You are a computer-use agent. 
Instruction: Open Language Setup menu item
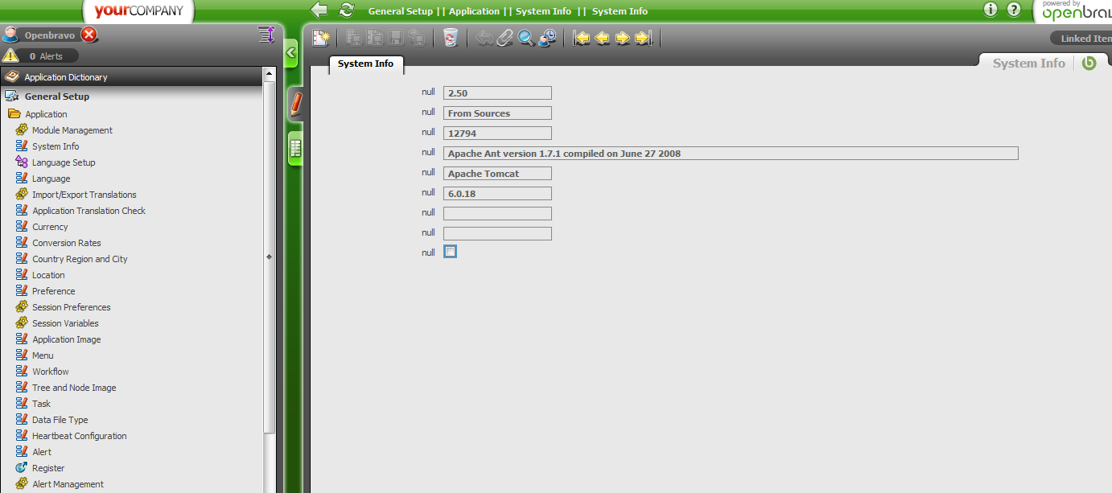pos(64,162)
